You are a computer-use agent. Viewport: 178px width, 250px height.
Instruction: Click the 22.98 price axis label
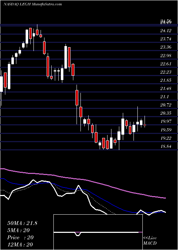click(166, 55)
